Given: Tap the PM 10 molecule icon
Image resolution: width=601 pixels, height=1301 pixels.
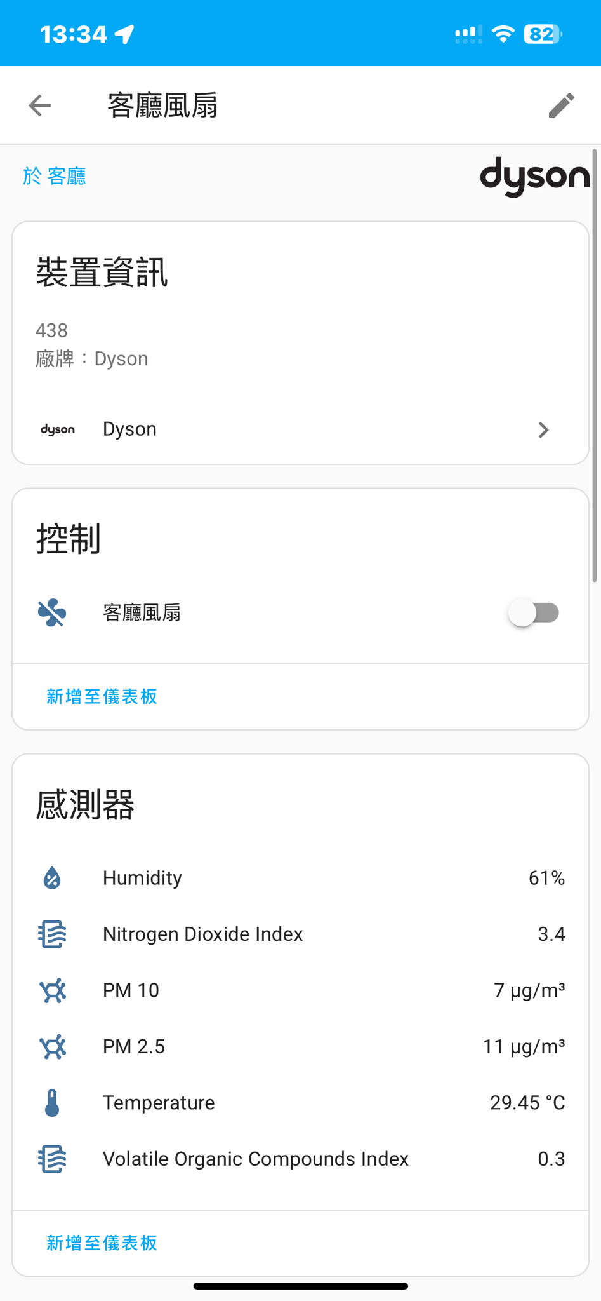Looking at the screenshot, I should [x=52, y=990].
